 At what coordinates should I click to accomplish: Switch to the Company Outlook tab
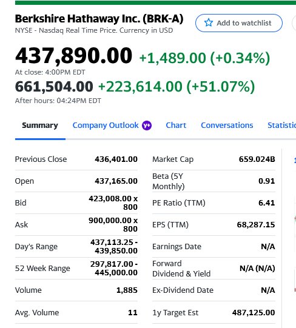[112, 126]
